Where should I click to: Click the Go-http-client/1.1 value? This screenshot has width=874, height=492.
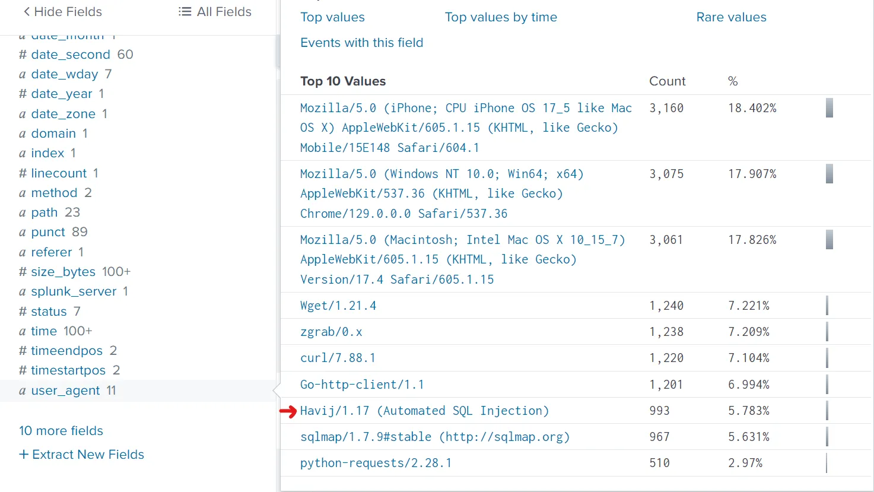362,385
